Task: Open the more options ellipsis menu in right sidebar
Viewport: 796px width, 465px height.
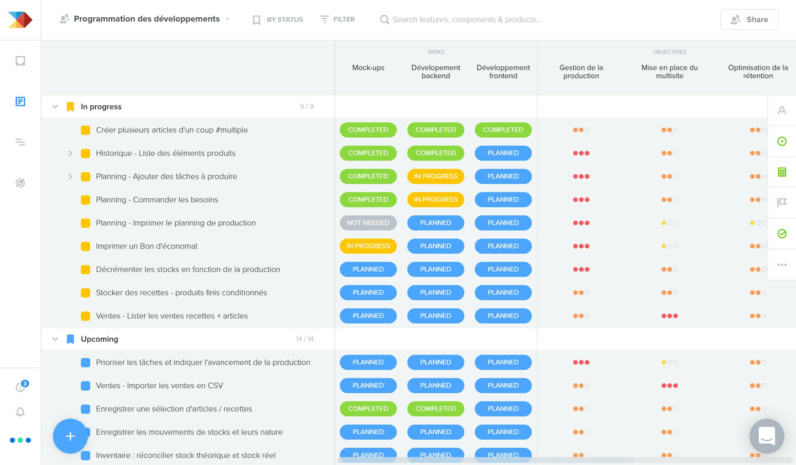Action: [x=783, y=264]
